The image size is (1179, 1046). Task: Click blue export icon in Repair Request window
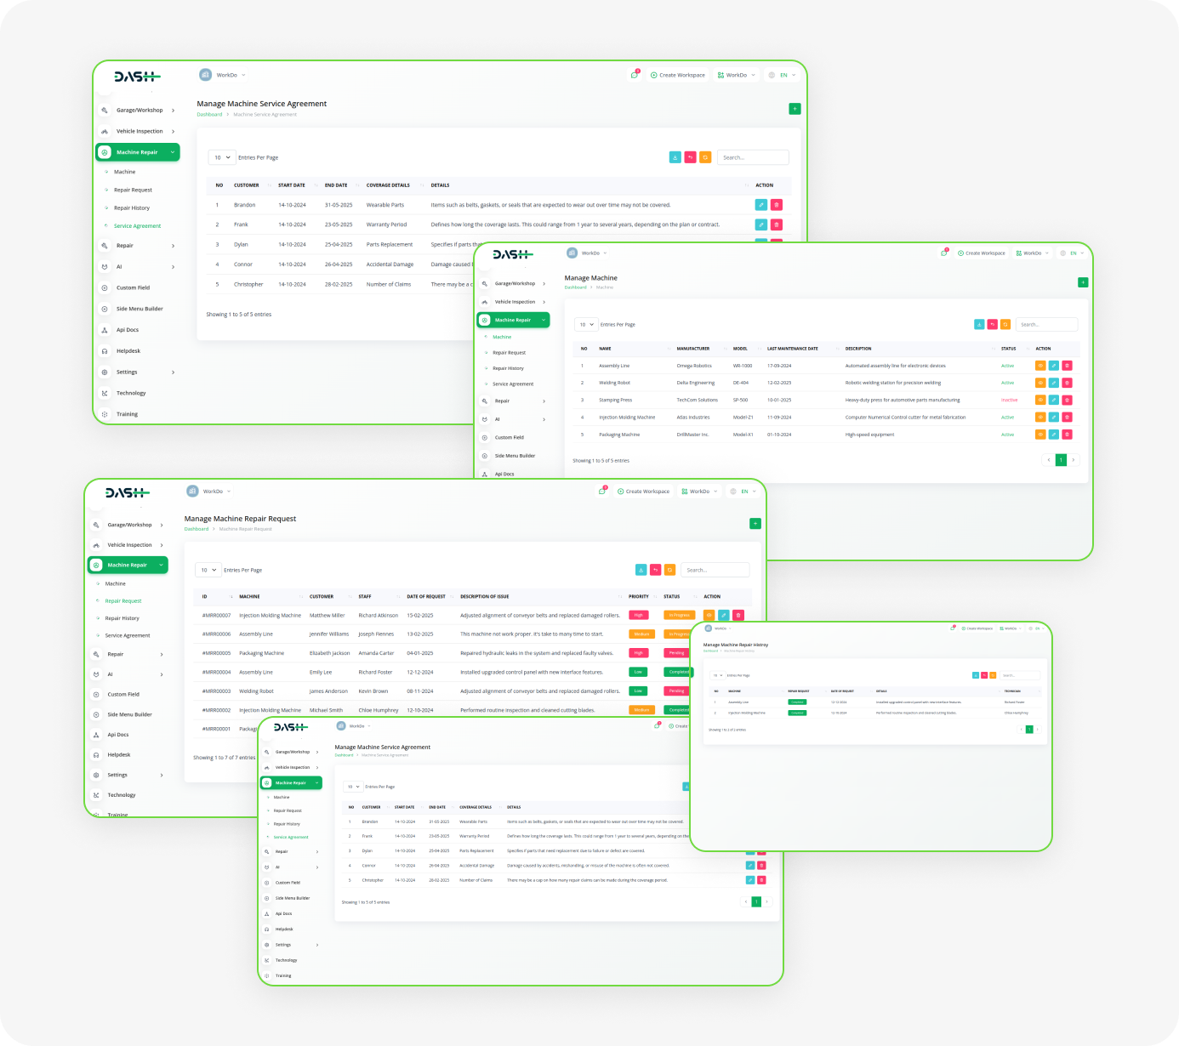pyautogui.click(x=641, y=570)
